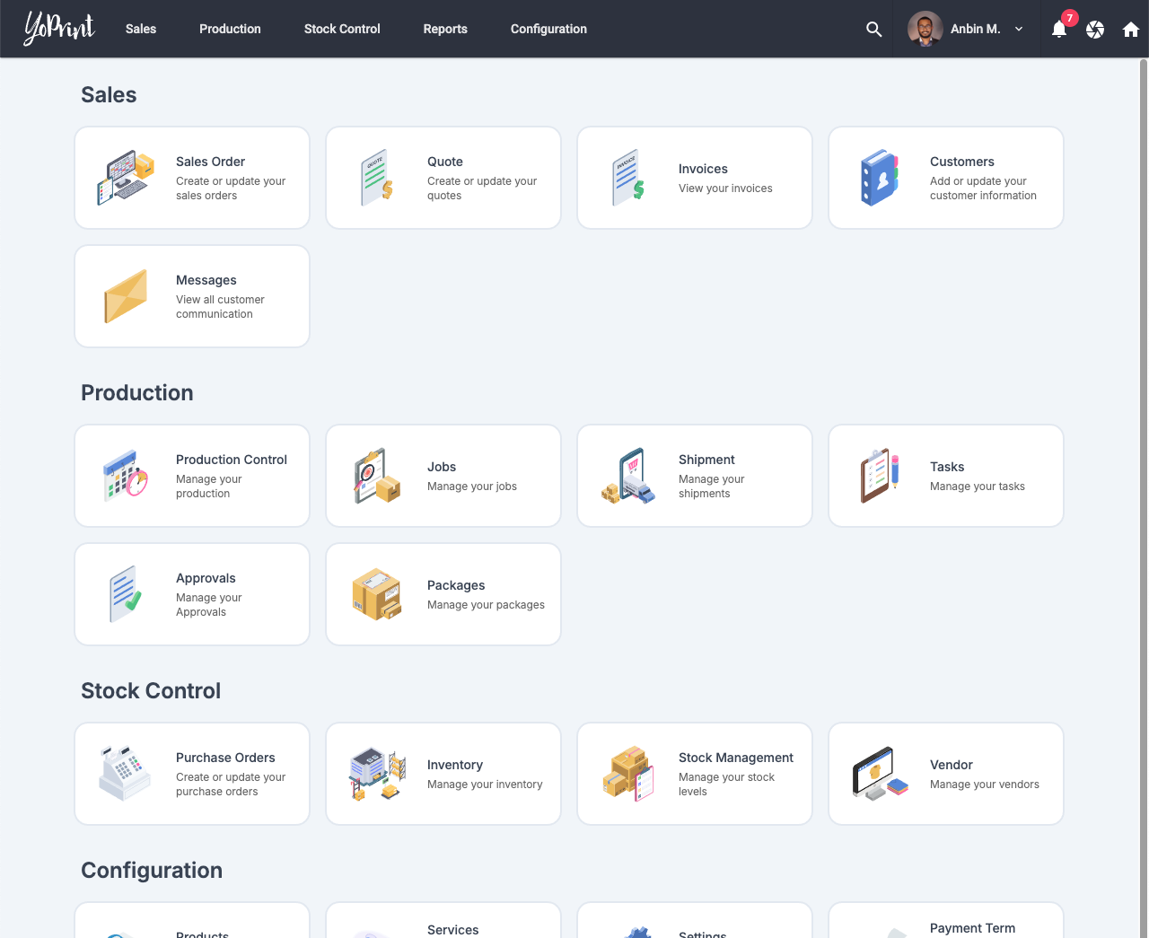
Task: Click the search magnifier icon
Action: [873, 29]
